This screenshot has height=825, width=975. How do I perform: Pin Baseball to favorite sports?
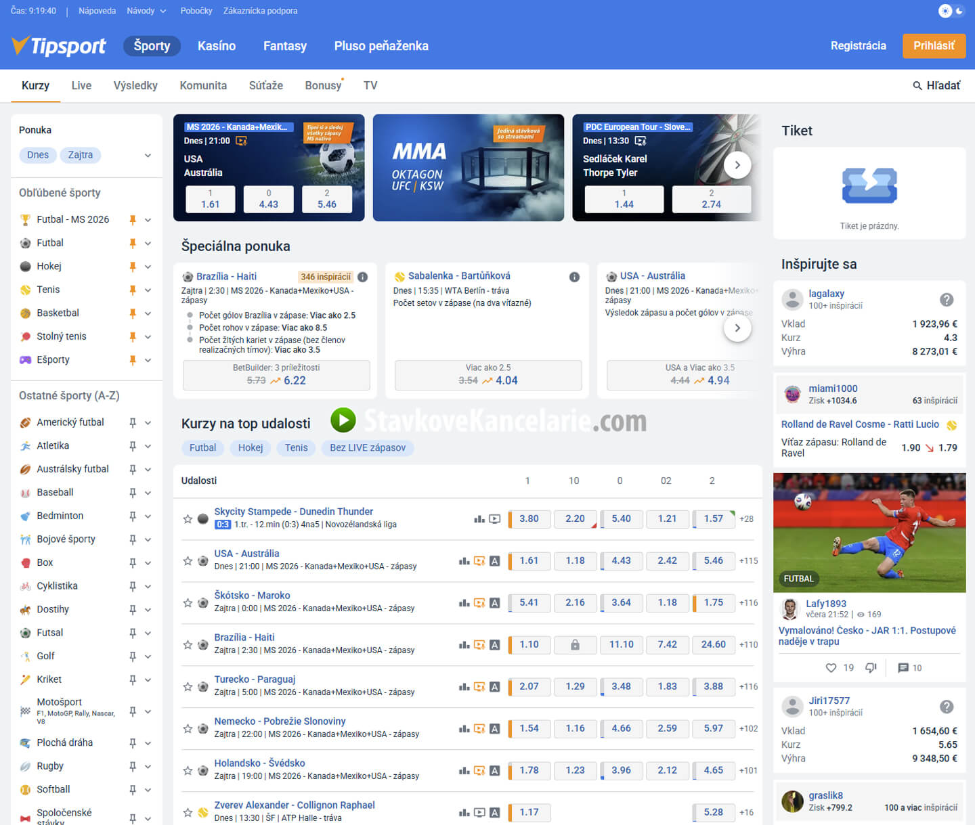133,493
